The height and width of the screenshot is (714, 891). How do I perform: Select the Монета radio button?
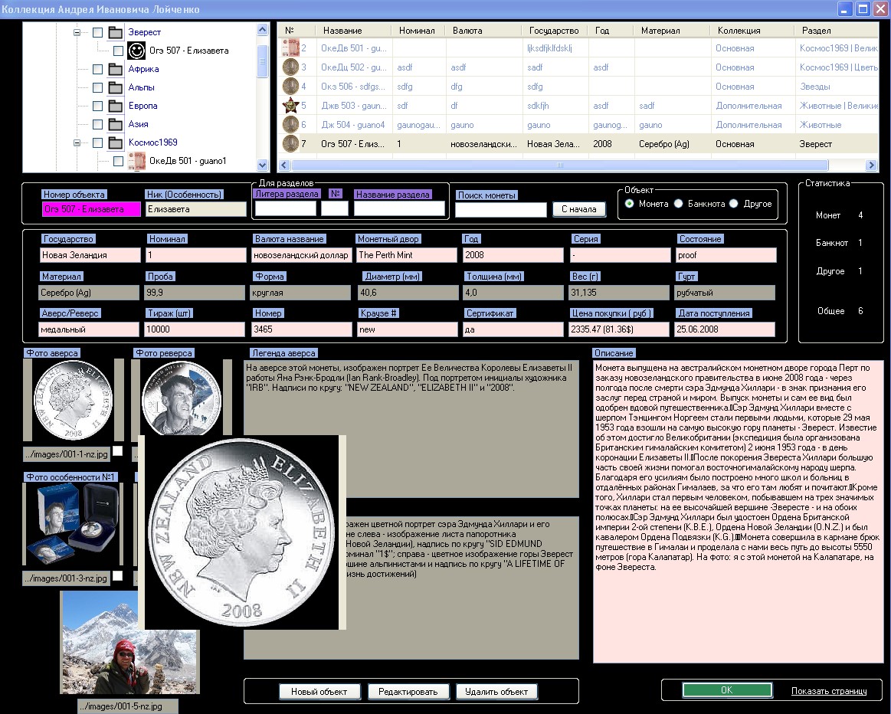coord(629,203)
